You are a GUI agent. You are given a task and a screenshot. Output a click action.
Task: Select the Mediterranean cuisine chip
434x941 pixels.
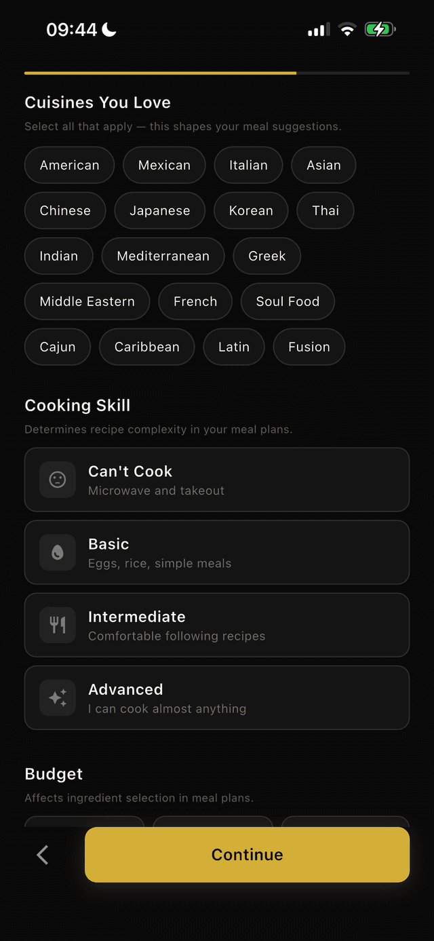click(163, 256)
